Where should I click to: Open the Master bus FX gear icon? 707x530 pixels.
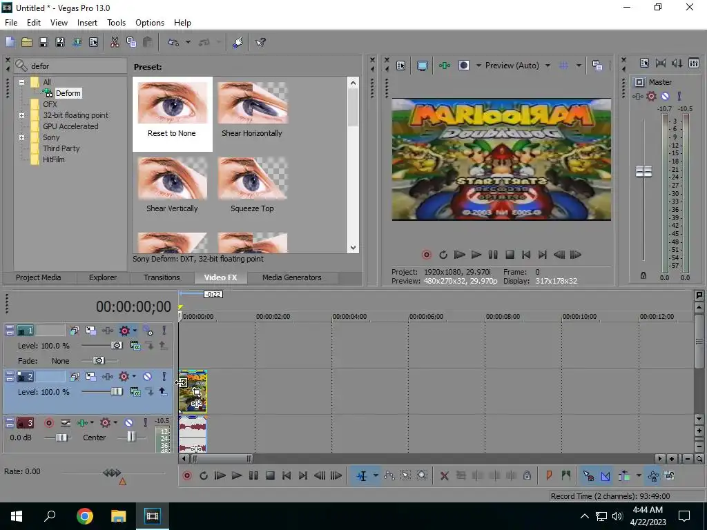tap(651, 96)
